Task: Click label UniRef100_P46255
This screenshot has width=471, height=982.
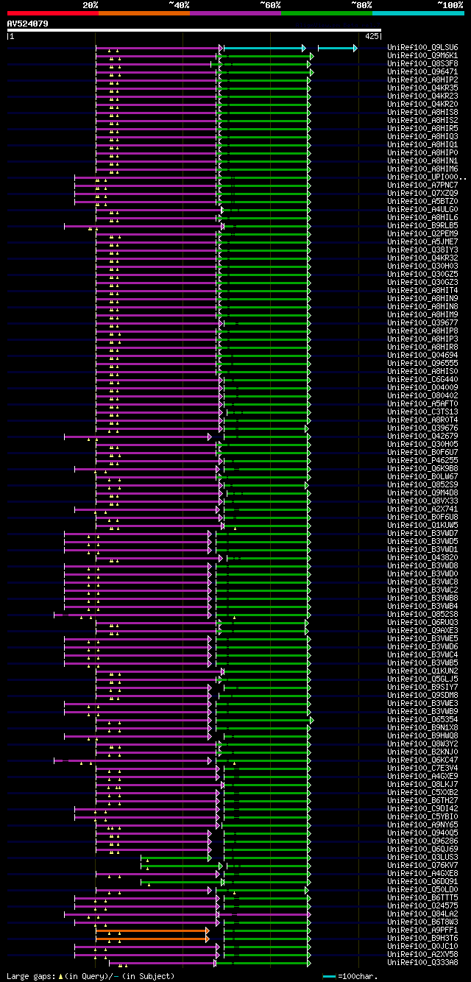Action: pyautogui.click(x=422, y=461)
